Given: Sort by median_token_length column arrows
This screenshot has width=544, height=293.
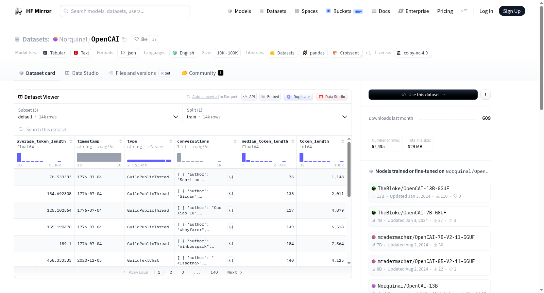Looking at the screenshot, I should click(x=293, y=141).
